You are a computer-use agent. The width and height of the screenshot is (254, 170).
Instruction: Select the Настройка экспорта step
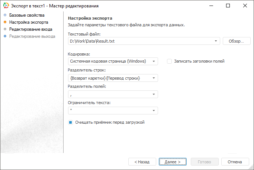pos(29,22)
